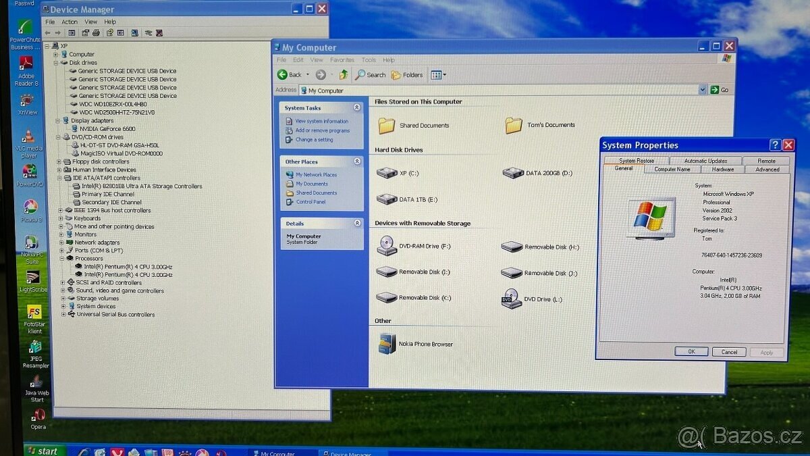Switch to the Hardware tab in System Properties
This screenshot has height=456, width=810.
(722, 169)
